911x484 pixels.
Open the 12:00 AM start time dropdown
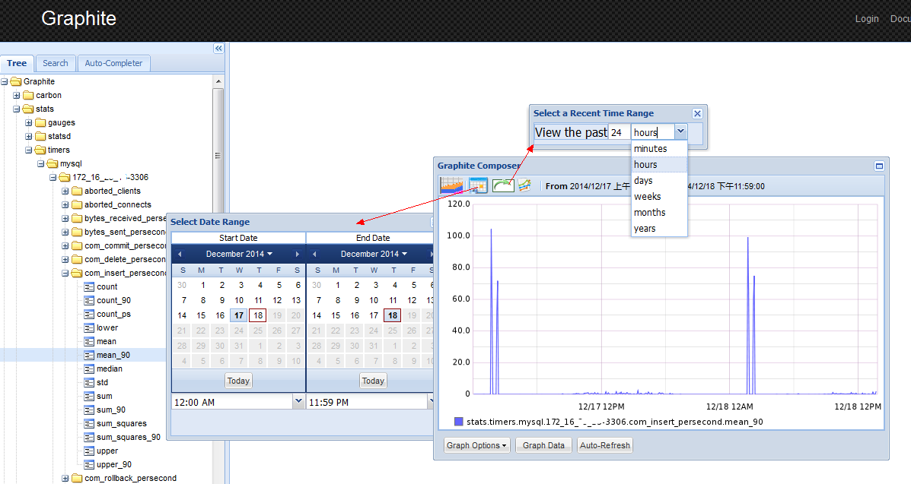pyautogui.click(x=298, y=401)
